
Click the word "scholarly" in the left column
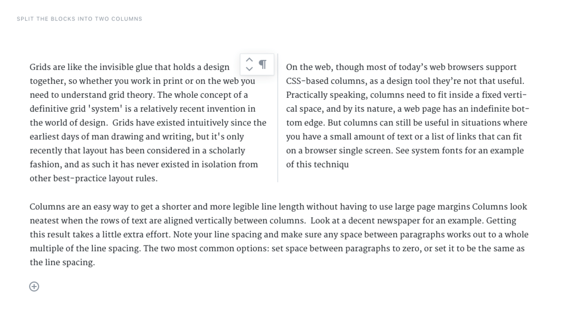tap(227, 151)
